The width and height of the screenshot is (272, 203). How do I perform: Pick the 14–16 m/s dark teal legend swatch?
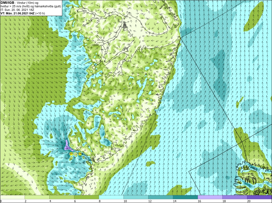pyautogui.click(x=185, y=197)
